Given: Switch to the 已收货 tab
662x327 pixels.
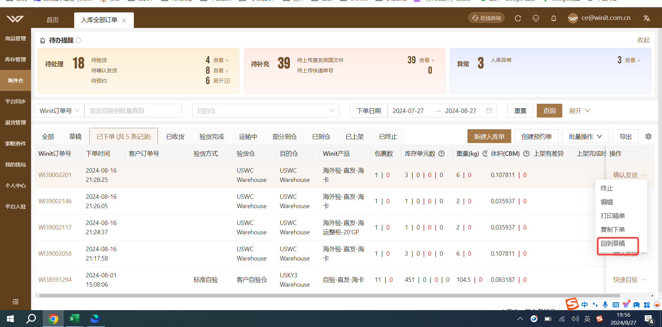Looking at the screenshot, I should point(175,136).
